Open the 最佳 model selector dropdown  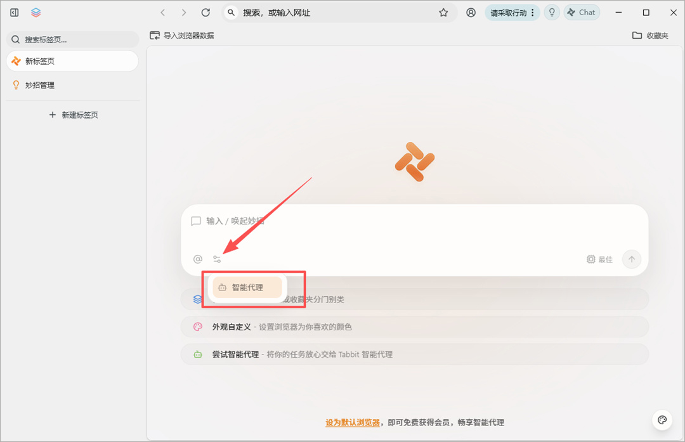click(597, 259)
